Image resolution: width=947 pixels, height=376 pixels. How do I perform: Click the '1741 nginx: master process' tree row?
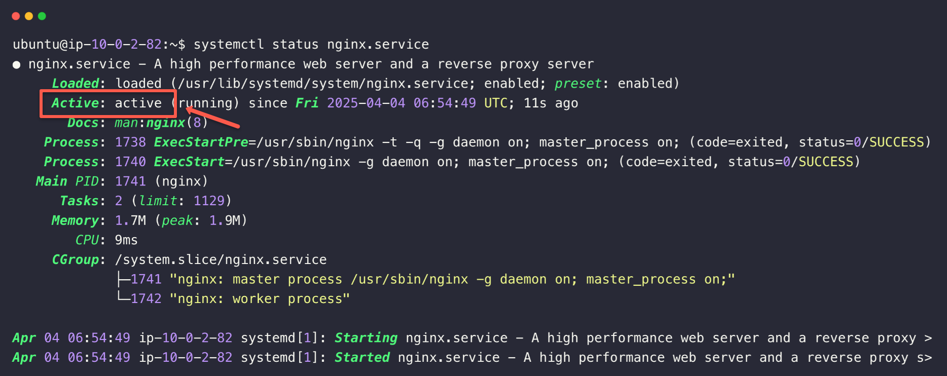[x=426, y=280]
